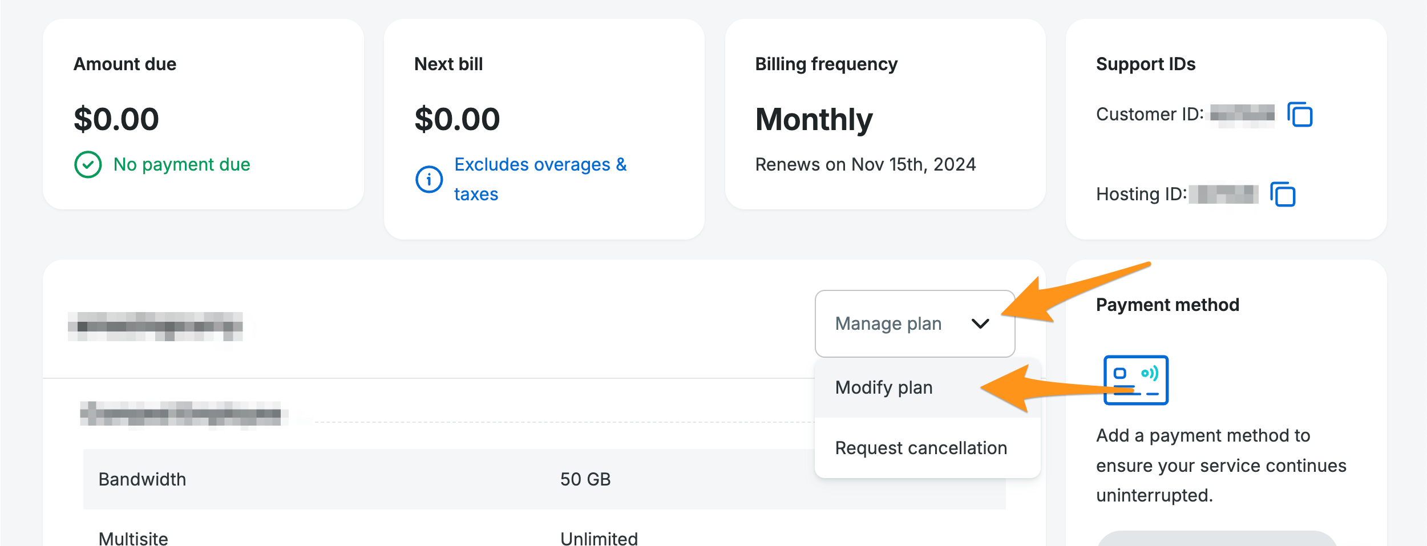
Task: Click the Monthly billing frequency value
Action: pyautogui.click(x=814, y=119)
